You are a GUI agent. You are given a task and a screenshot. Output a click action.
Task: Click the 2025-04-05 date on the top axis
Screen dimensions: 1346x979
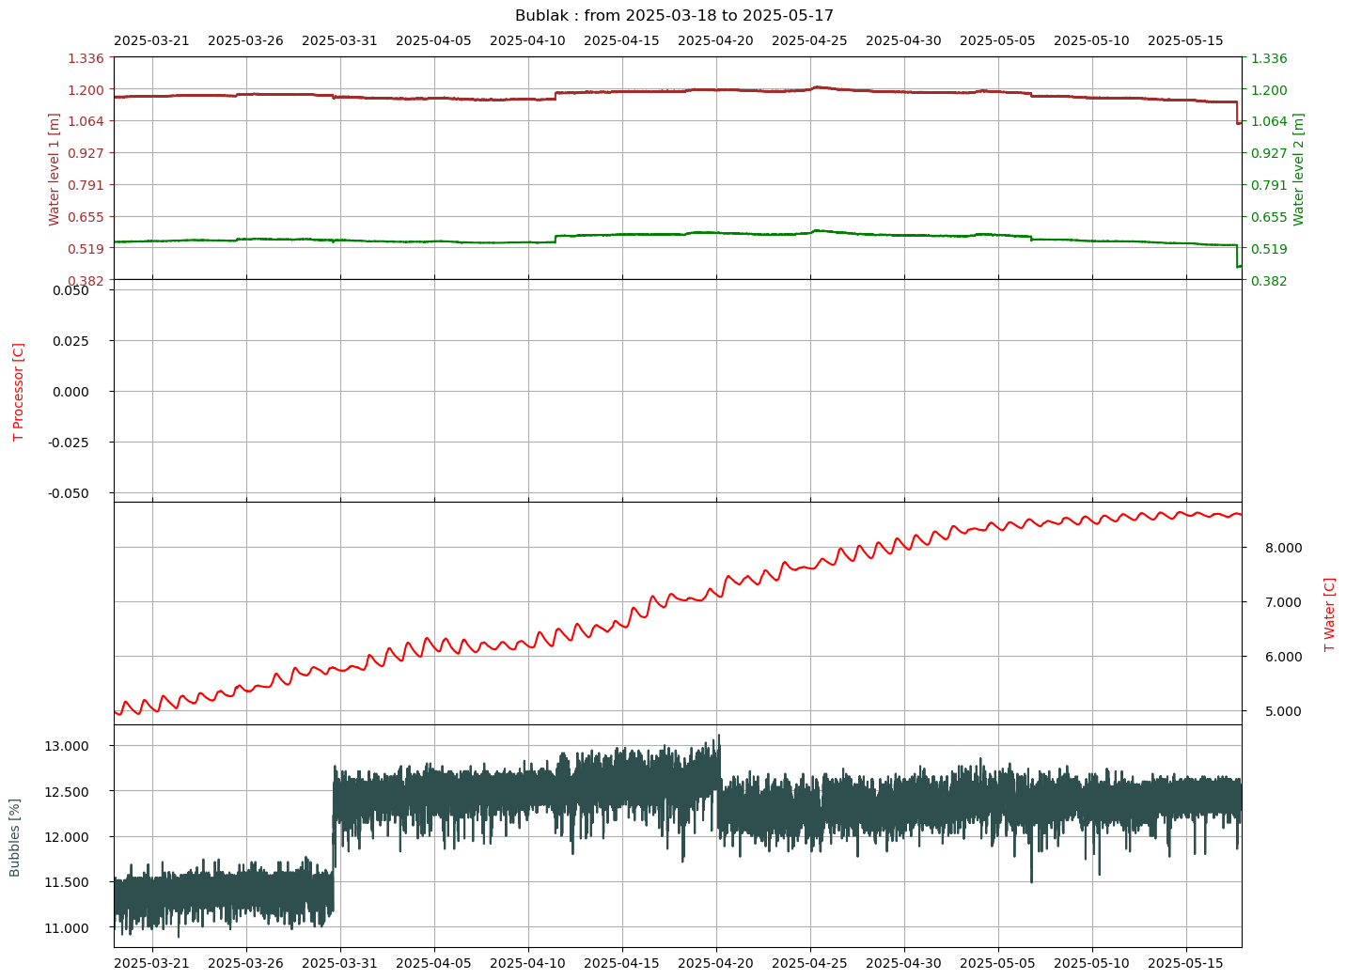[x=433, y=41]
